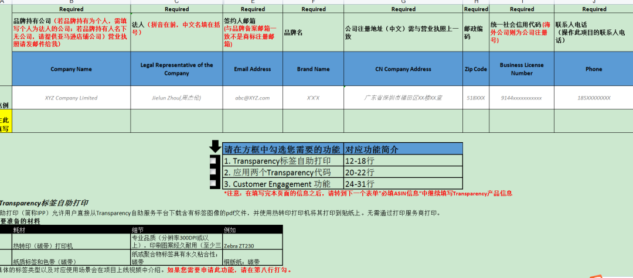
Task: Click the empty fill-in cell under CN Company Address
Action: [x=403, y=121]
